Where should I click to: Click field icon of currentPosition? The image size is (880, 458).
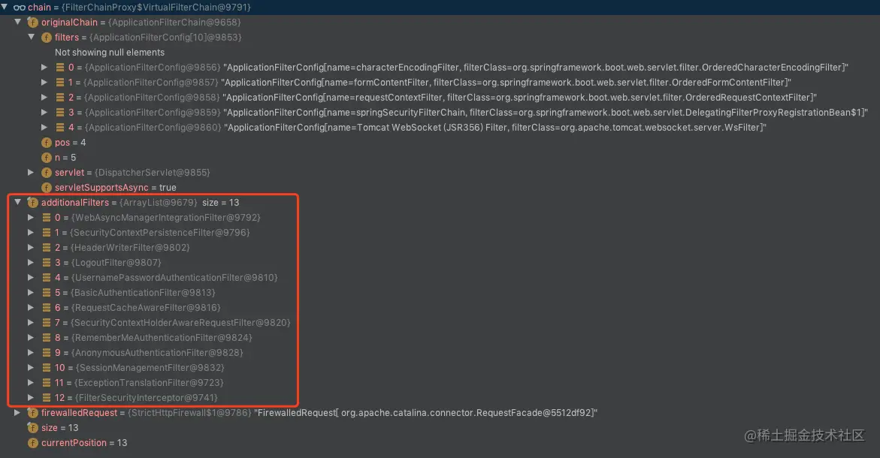pyautogui.click(x=33, y=443)
